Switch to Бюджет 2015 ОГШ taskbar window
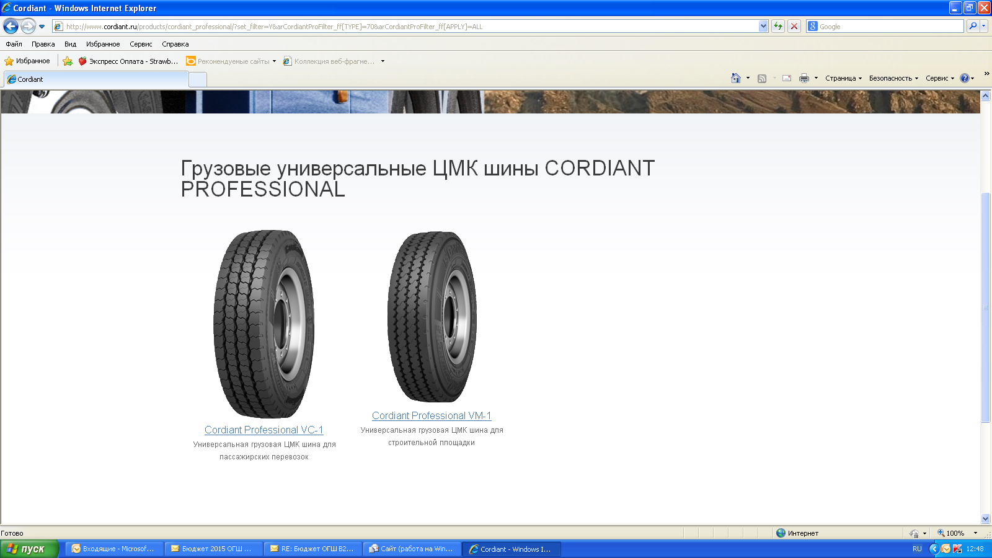Image resolution: width=992 pixels, height=558 pixels. tap(213, 549)
